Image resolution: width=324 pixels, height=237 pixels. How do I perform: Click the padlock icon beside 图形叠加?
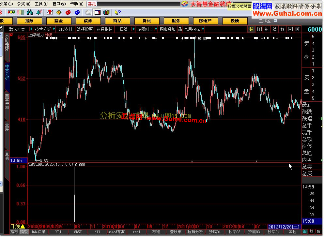coord(180,29)
